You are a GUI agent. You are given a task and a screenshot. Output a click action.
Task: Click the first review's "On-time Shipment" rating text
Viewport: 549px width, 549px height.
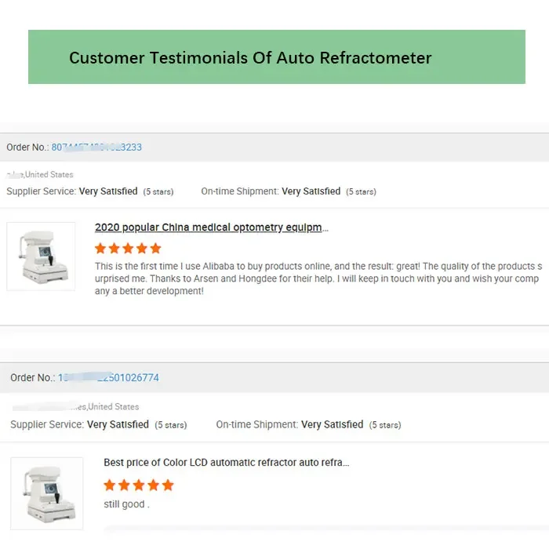click(x=271, y=191)
